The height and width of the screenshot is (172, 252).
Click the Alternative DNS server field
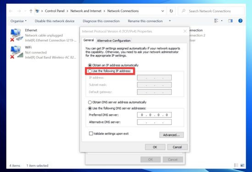click(154, 122)
